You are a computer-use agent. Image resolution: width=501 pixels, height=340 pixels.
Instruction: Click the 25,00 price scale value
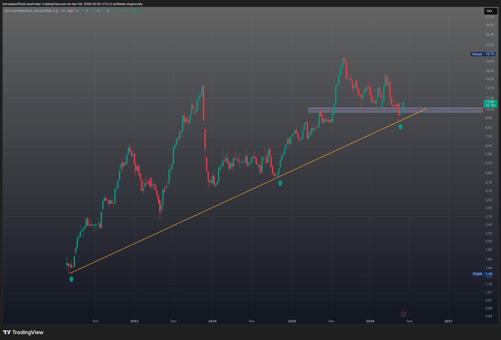point(489,34)
